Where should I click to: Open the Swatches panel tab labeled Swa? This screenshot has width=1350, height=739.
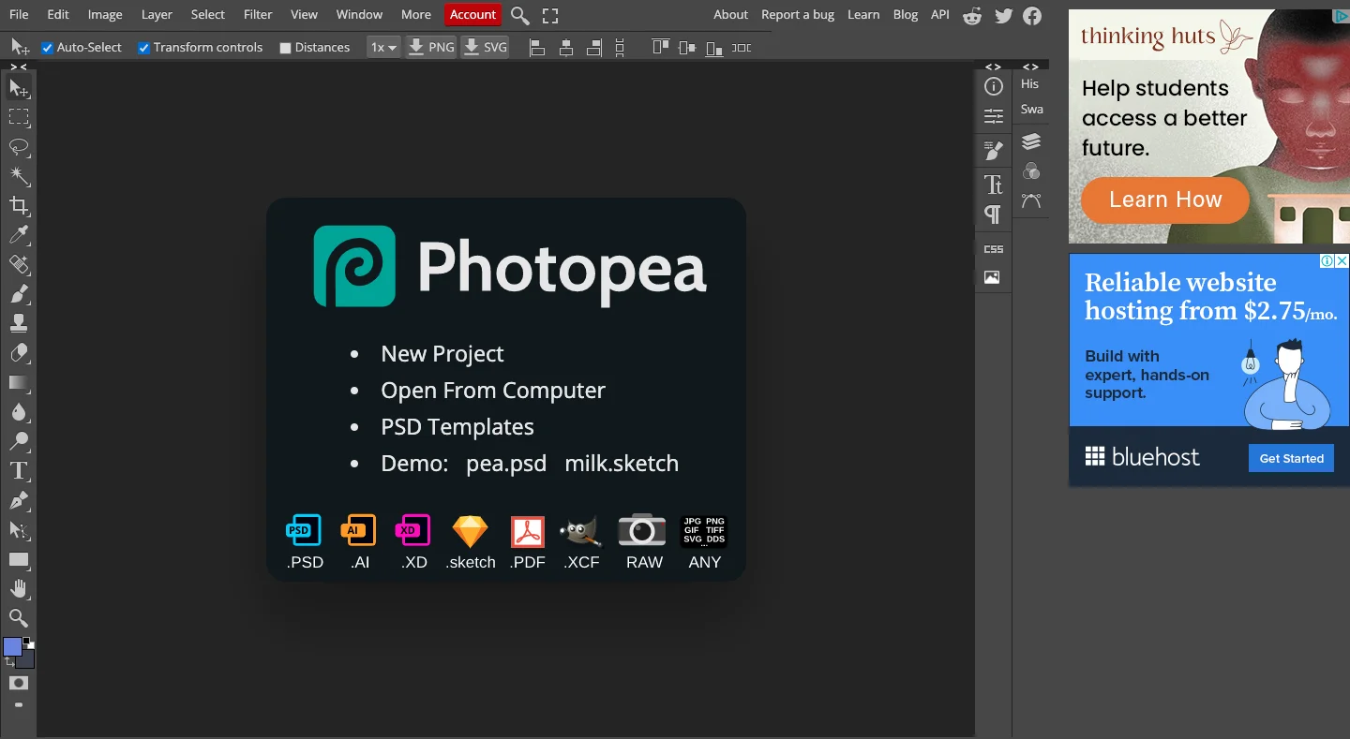click(1031, 109)
